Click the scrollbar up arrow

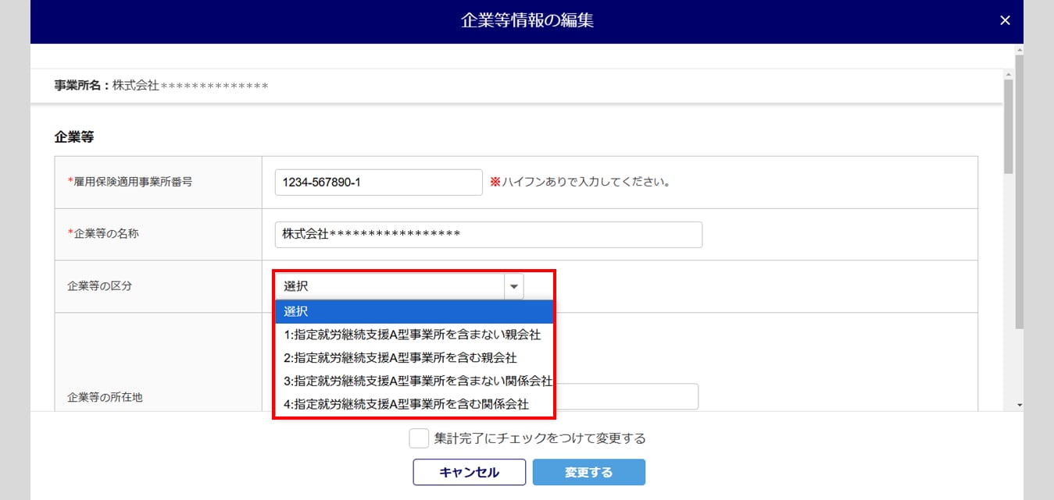tap(1019, 50)
